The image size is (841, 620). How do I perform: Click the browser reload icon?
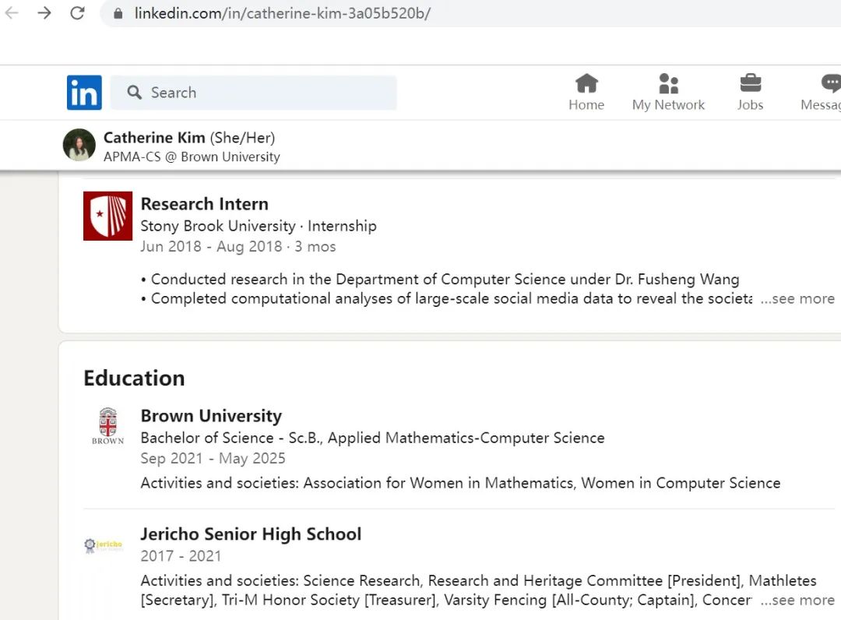(x=77, y=13)
